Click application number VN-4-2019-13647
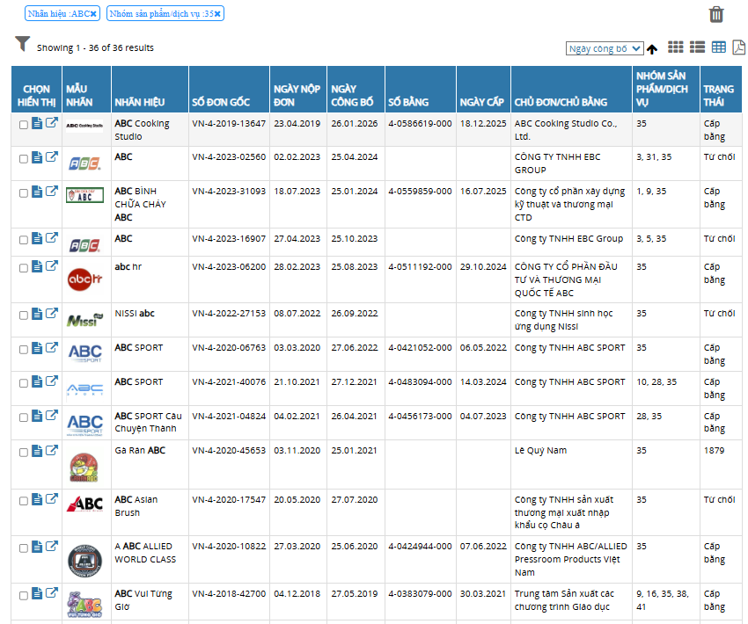Viewport: 748px width, 624px height. point(229,123)
